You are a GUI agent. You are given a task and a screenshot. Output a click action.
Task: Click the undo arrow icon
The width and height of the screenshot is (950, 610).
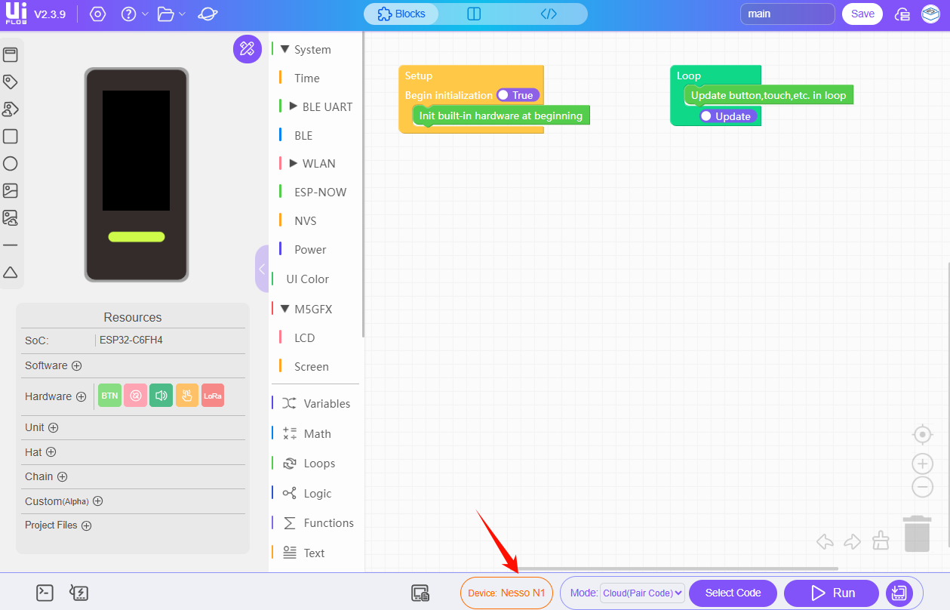825,541
